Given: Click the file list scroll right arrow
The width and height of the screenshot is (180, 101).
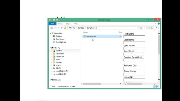Looking at the screenshot, I should click(121, 84).
